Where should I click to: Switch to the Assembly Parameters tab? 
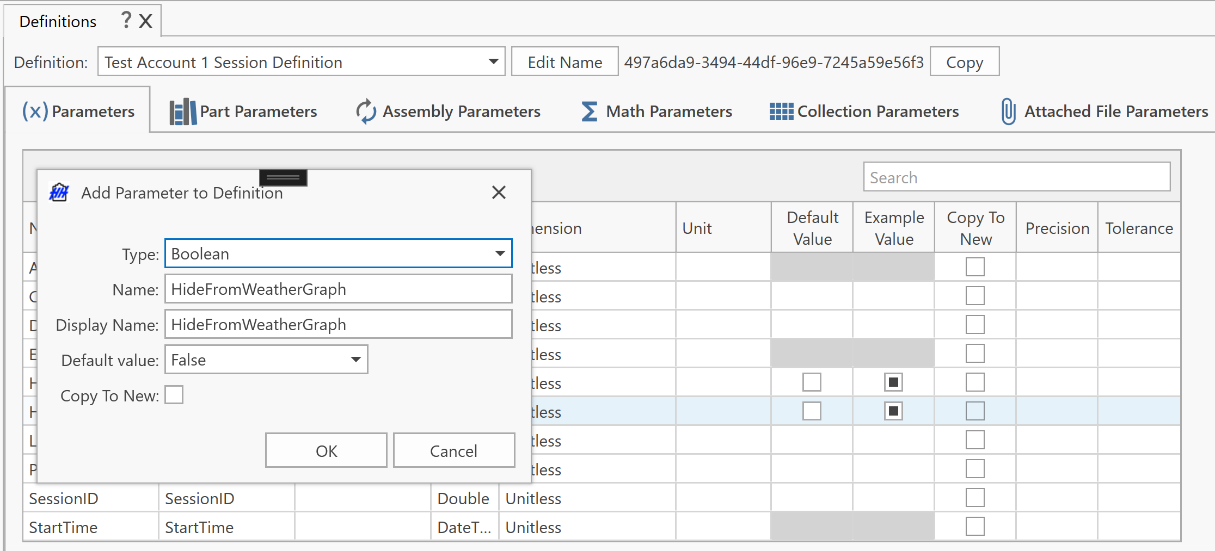[448, 112]
